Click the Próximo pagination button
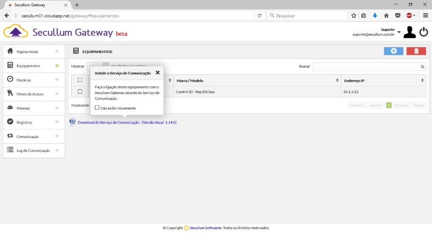 401,105
